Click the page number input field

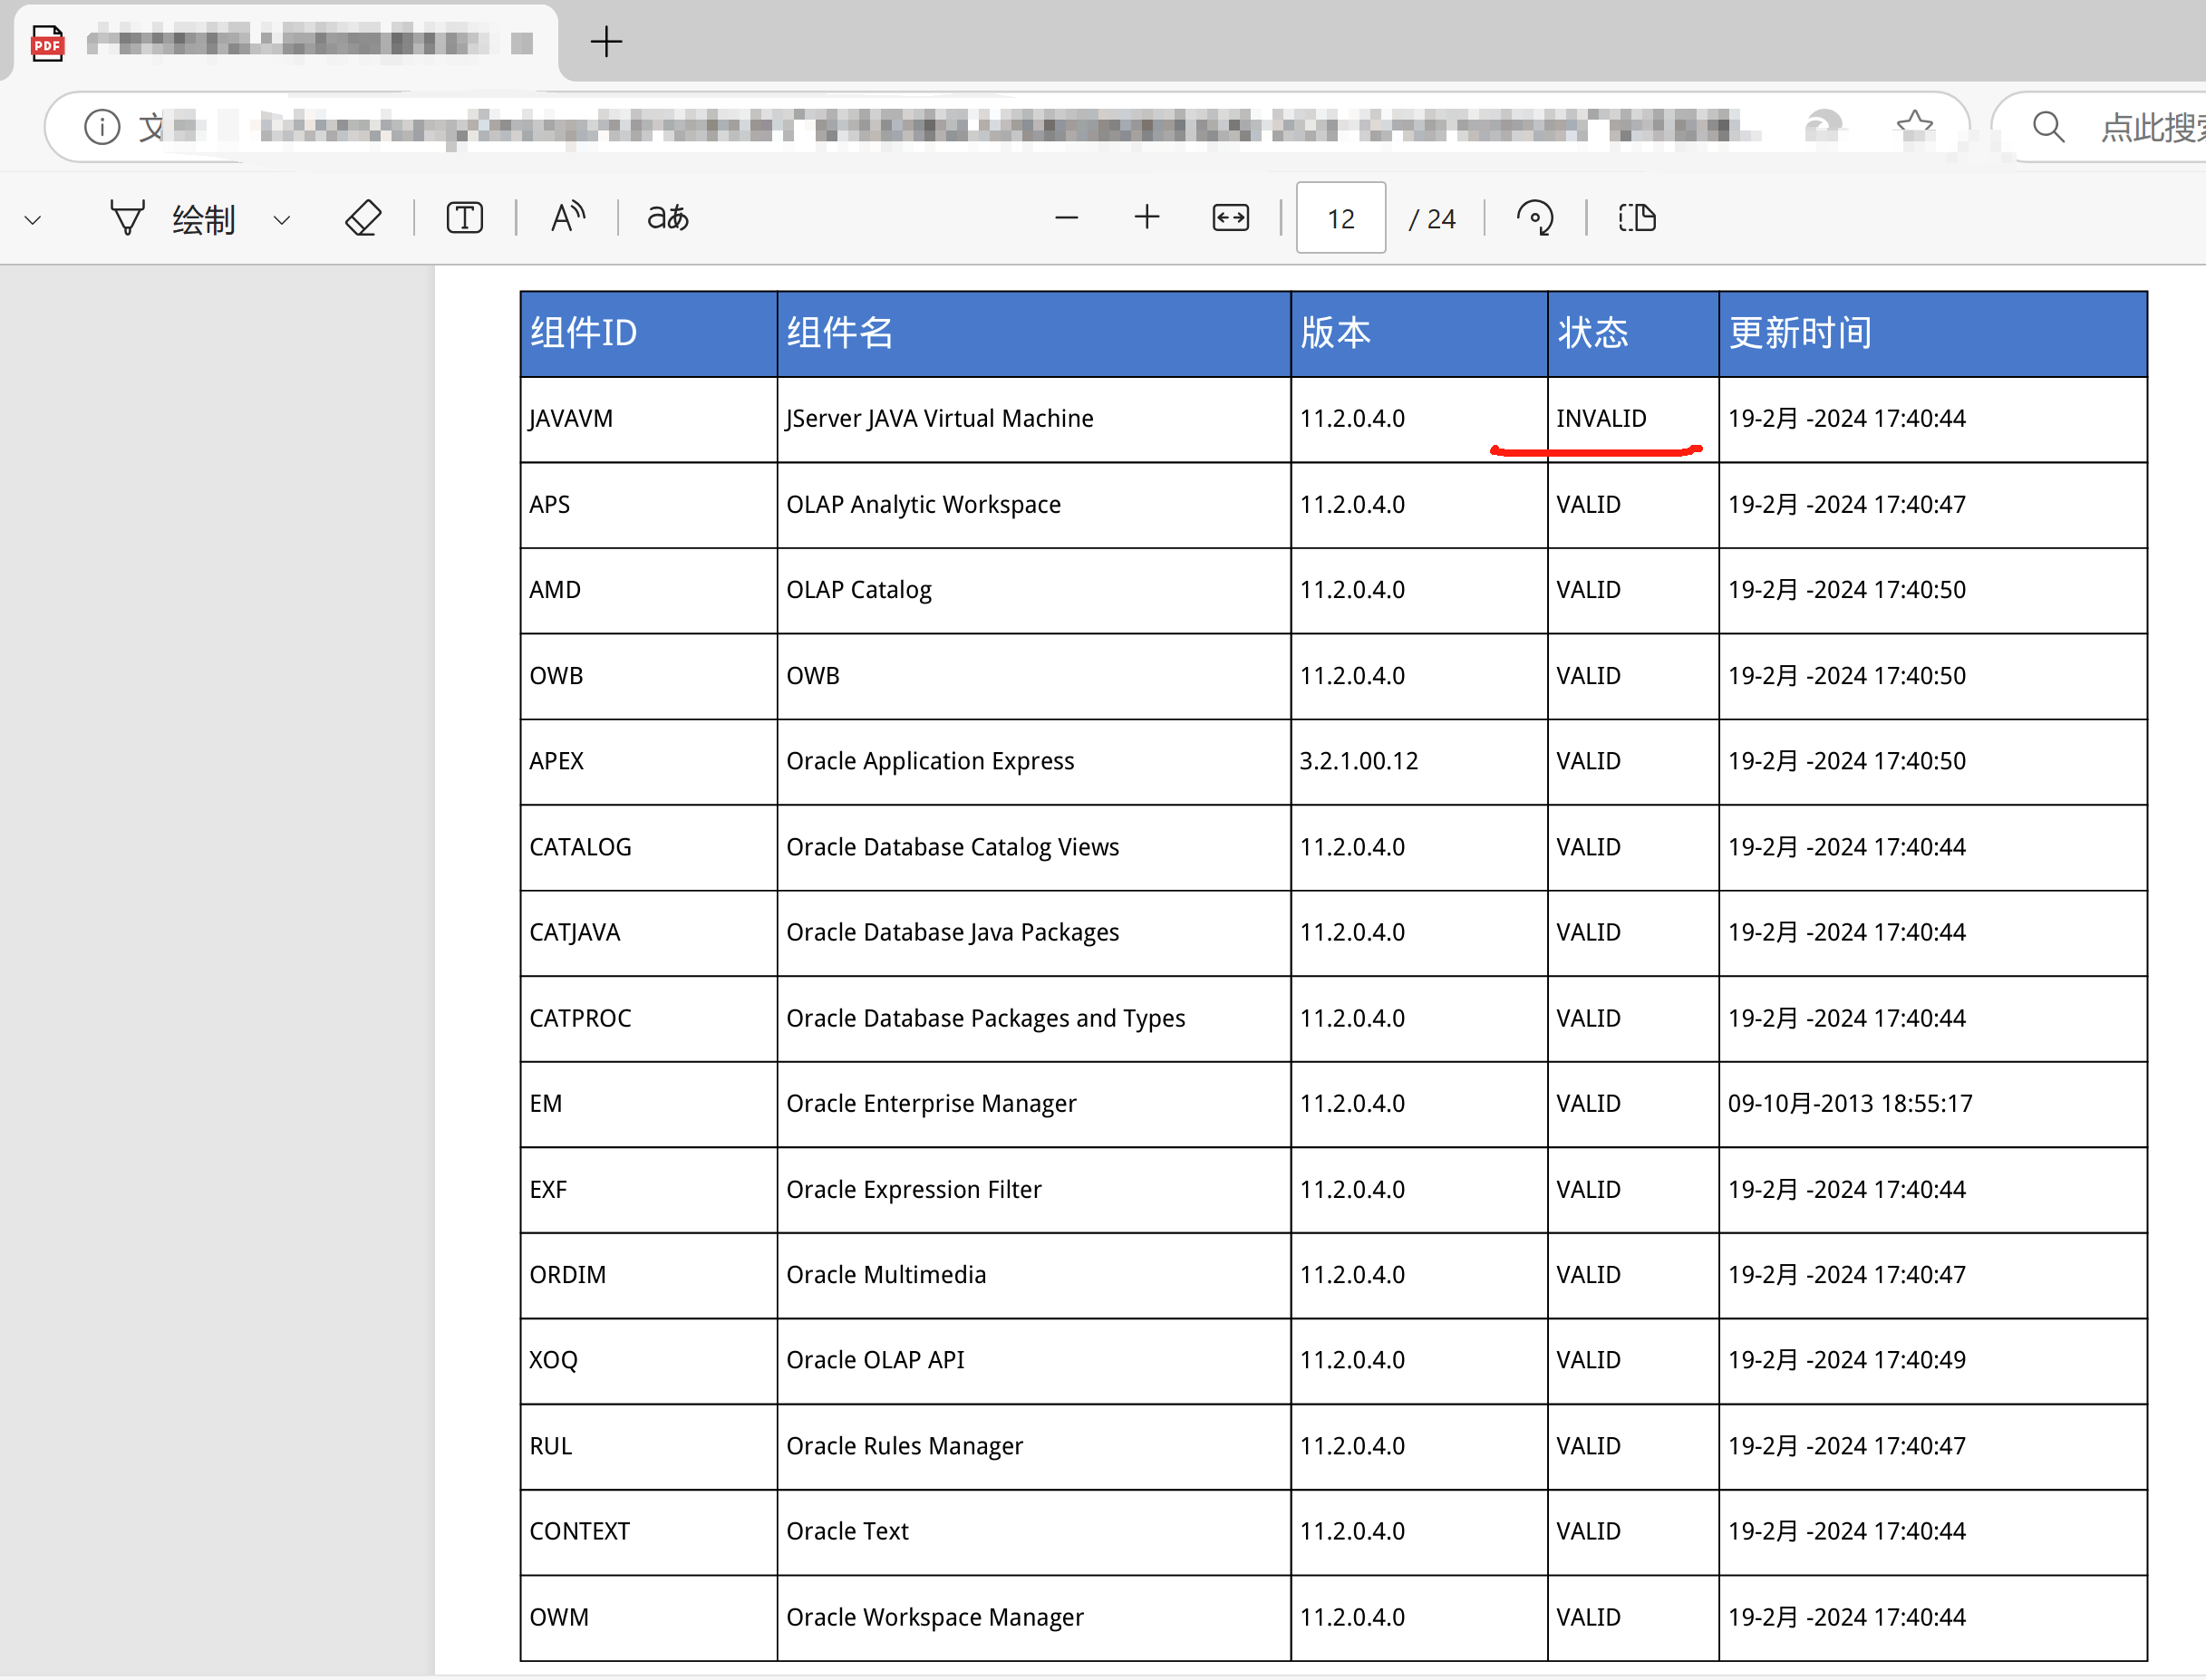(1340, 218)
